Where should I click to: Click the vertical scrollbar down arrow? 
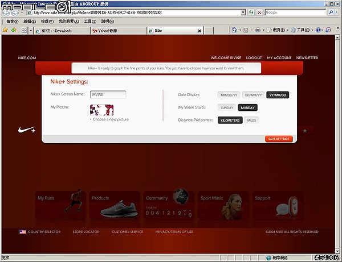[x=337, y=251]
